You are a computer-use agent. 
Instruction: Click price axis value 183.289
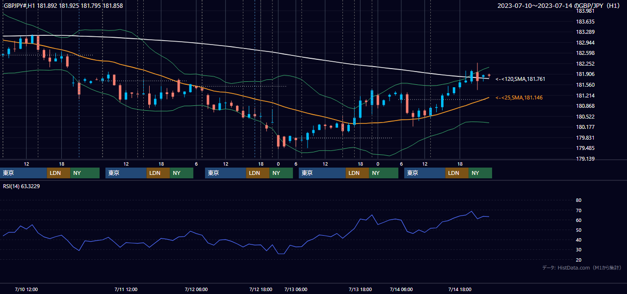tap(585, 32)
